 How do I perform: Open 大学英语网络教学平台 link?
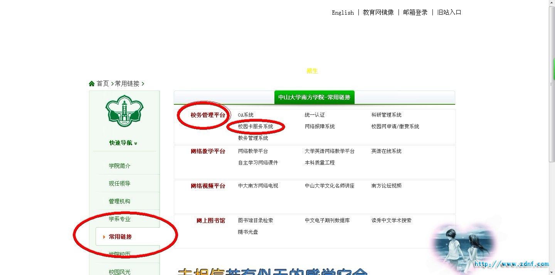click(330, 151)
